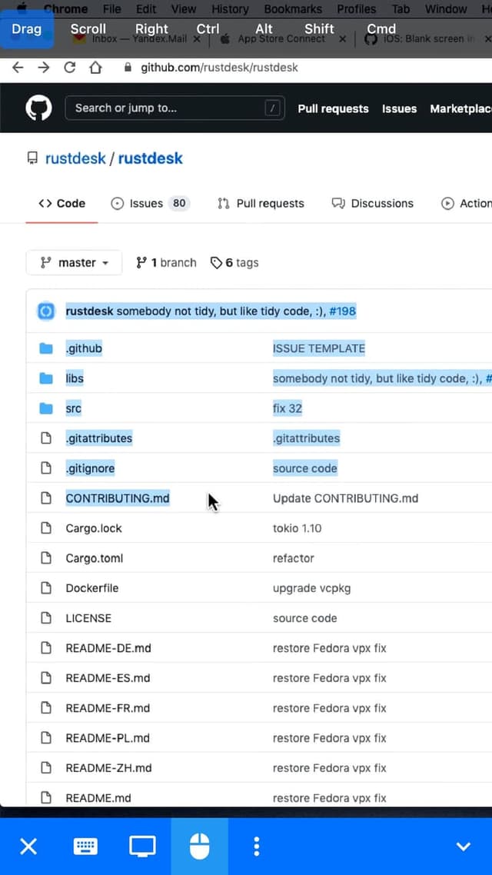Viewport: 492px width, 875px height.
Task: Open the repository Pull requests tab
Action: pos(261,204)
